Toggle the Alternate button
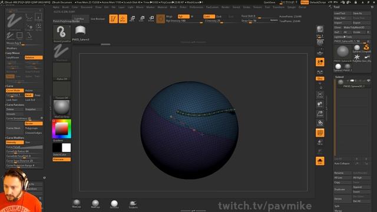The image size is (377, 212). click(x=61, y=160)
